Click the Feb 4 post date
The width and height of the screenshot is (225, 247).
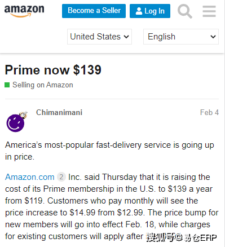[209, 112]
